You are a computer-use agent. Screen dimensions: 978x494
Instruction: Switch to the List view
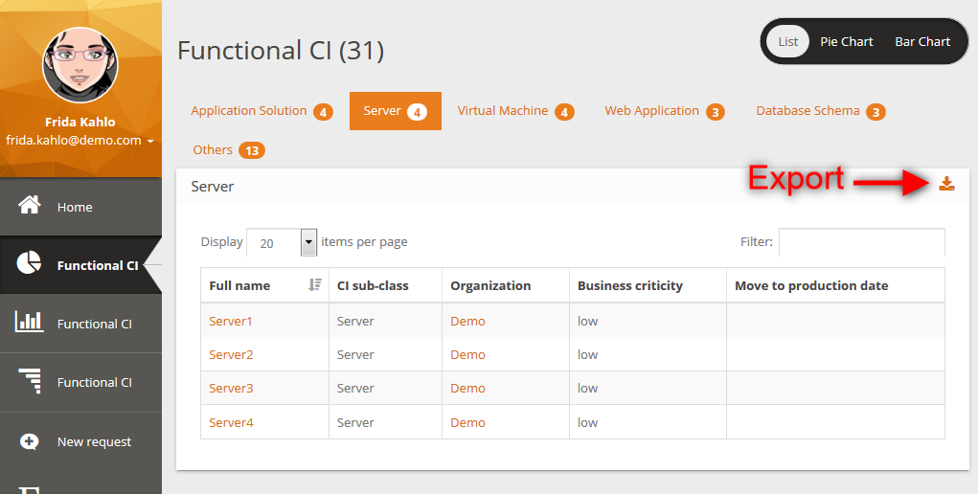(787, 41)
